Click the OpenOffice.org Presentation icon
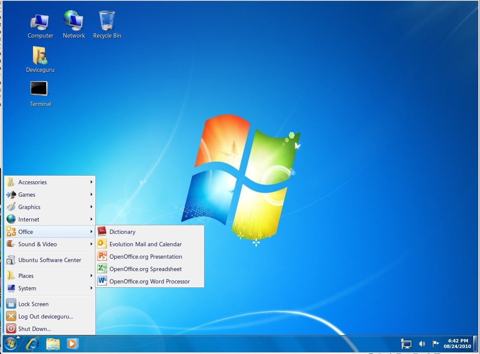Screen dimensions: 480x354 click(102, 256)
